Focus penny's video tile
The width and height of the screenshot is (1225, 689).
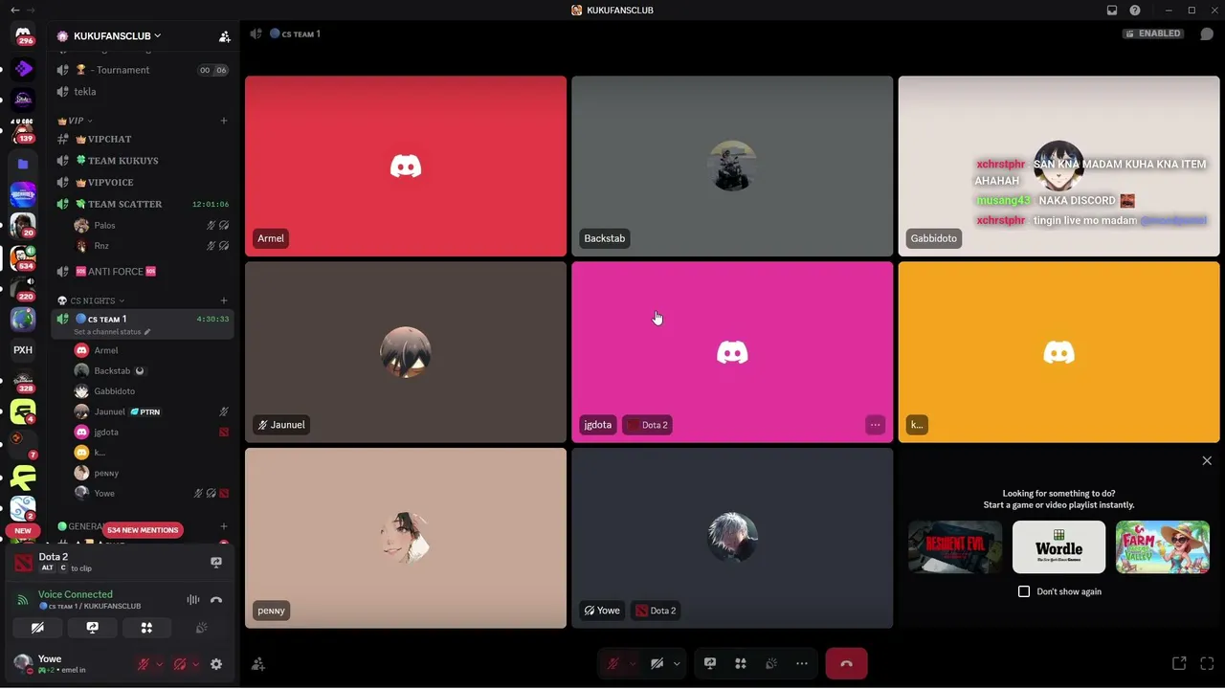(x=406, y=539)
